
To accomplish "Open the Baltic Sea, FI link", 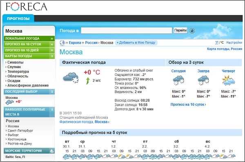I will point(15,157).
